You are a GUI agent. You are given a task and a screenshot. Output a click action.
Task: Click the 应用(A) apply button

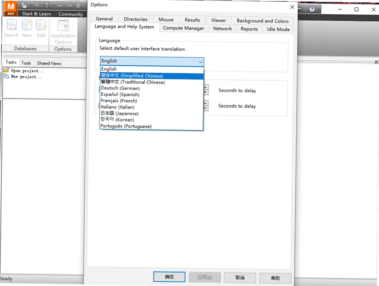205,277
